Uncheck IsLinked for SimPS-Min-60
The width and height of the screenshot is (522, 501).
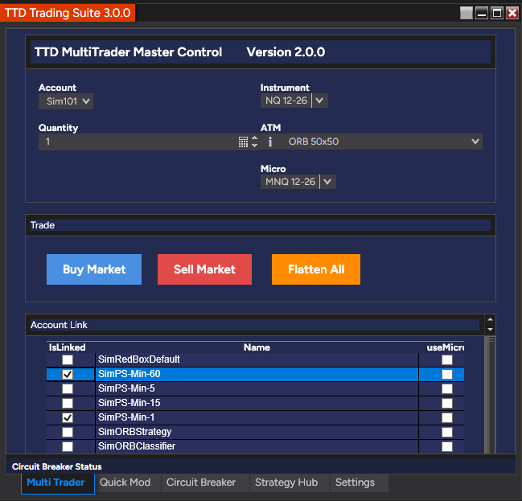[68, 374]
